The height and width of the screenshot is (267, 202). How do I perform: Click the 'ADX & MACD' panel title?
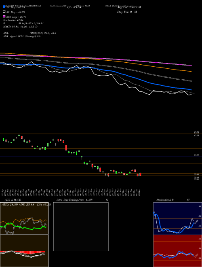(13, 200)
